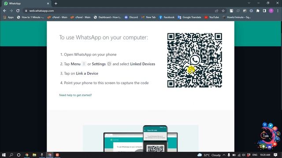Click the Settings gear icon in step 2
The width and height of the screenshot is (282, 158).
pyautogui.click(x=109, y=64)
